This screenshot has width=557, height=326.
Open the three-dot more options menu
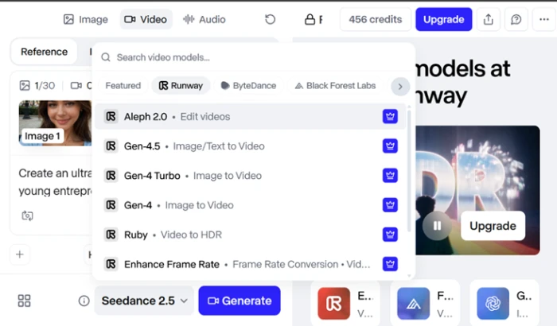click(543, 19)
